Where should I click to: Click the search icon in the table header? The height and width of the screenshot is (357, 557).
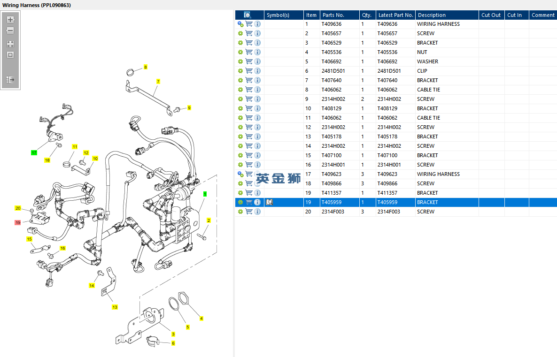click(248, 15)
